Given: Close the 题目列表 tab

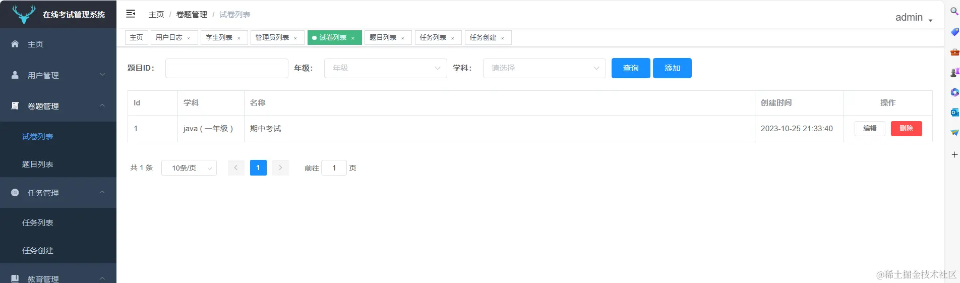Looking at the screenshot, I should (x=402, y=38).
